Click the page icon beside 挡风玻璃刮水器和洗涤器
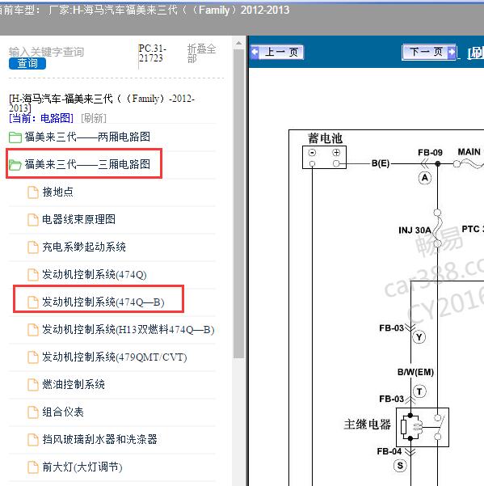484x486 pixels. click(x=33, y=440)
